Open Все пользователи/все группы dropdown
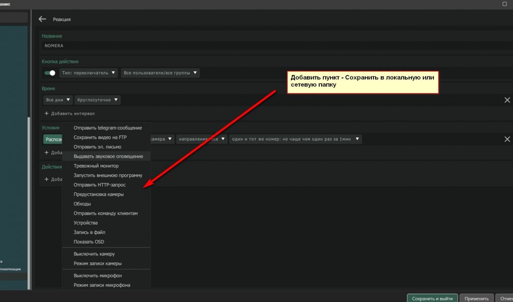 tap(160, 73)
